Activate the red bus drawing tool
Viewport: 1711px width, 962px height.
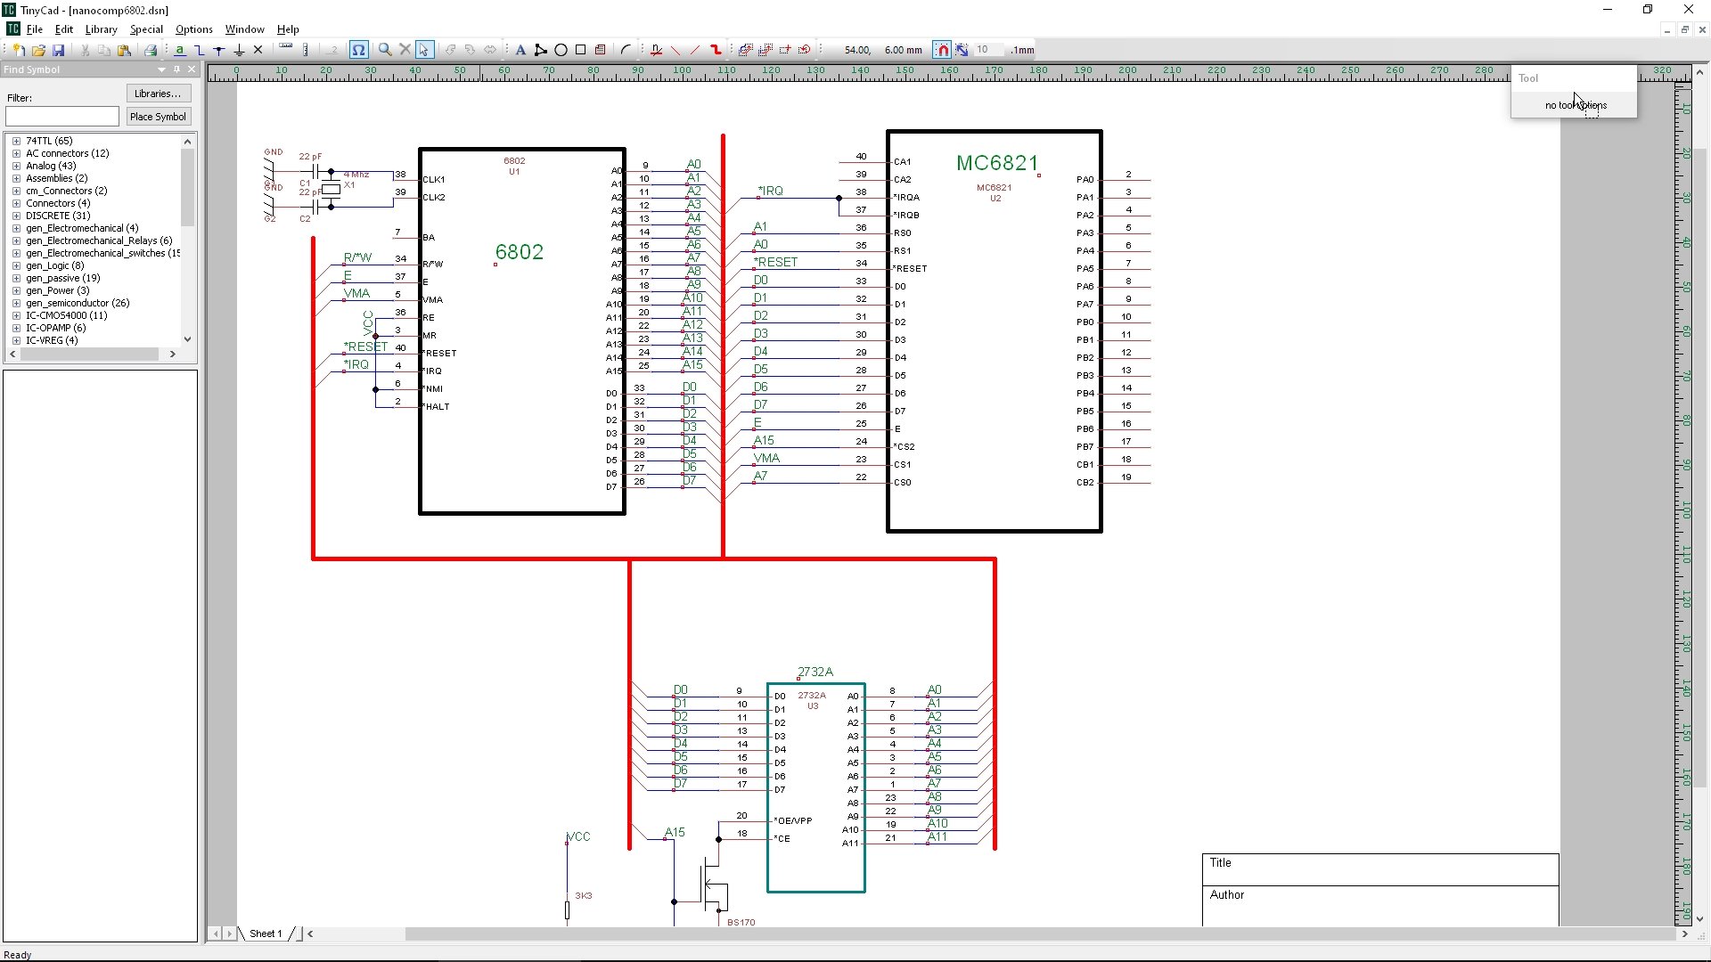pos(716,50)
